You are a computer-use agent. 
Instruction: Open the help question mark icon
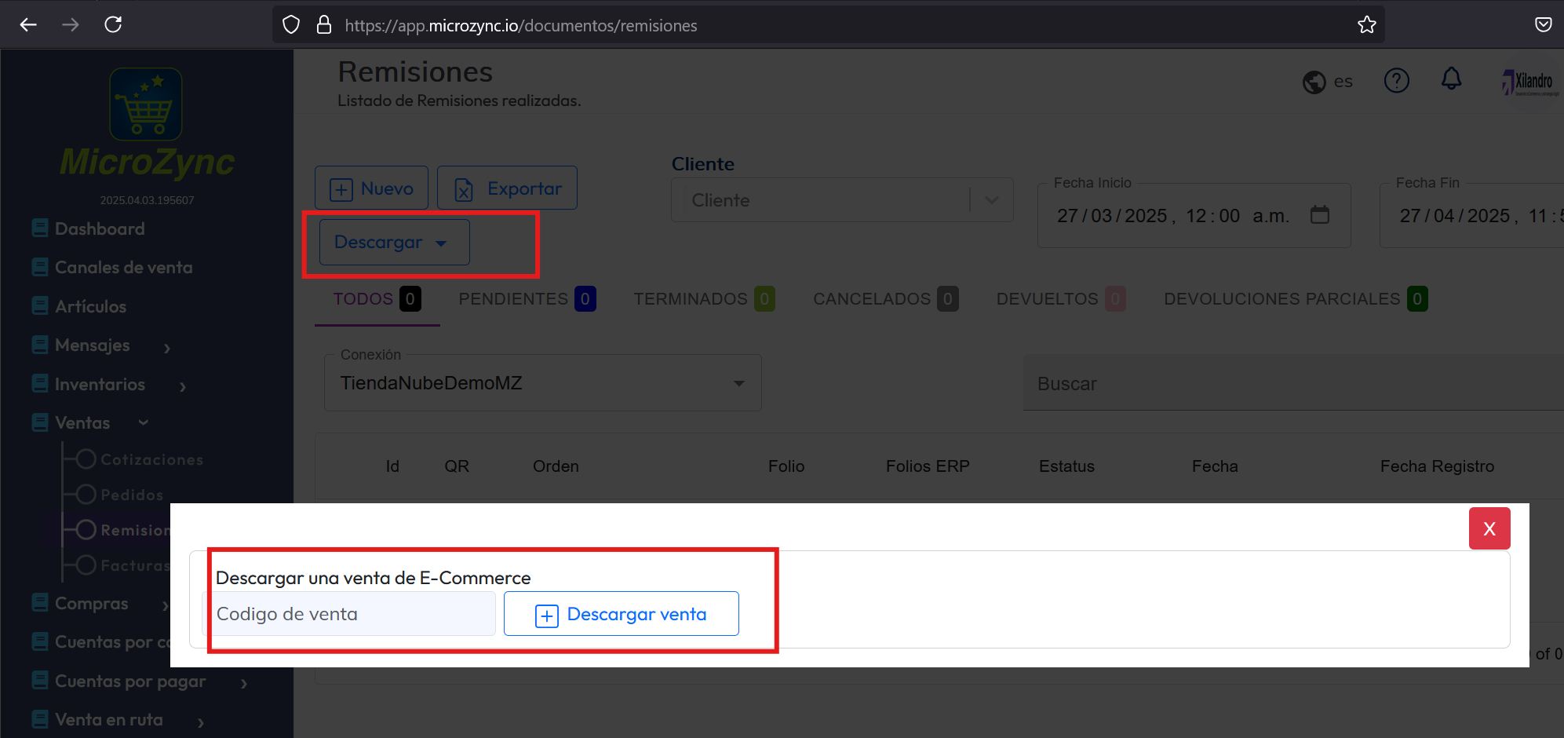[x=1396, y=80]
